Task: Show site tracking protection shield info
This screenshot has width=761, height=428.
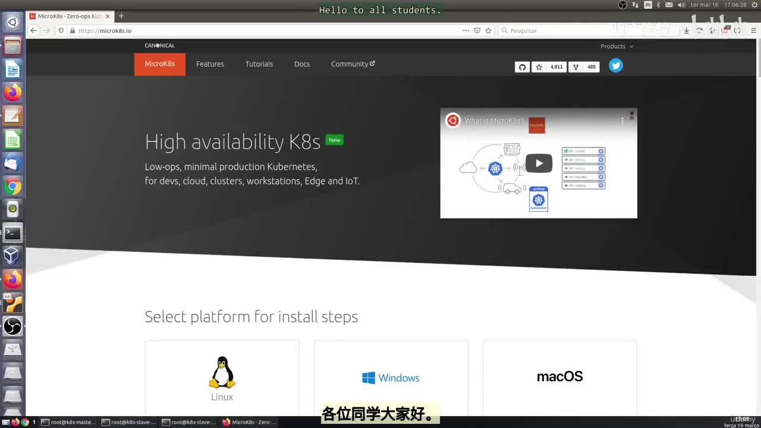Action: pyautogui.click(x=61, y=30)
